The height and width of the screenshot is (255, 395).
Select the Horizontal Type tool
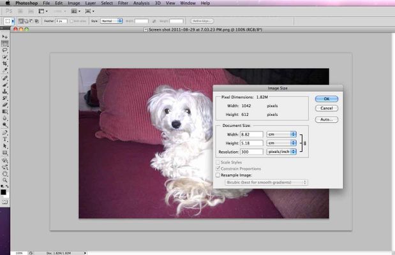5,138
